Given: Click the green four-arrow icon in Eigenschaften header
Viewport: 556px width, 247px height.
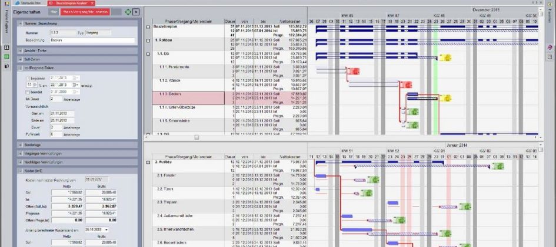Looking at the screenshot, I should click(x=128, y=12).
